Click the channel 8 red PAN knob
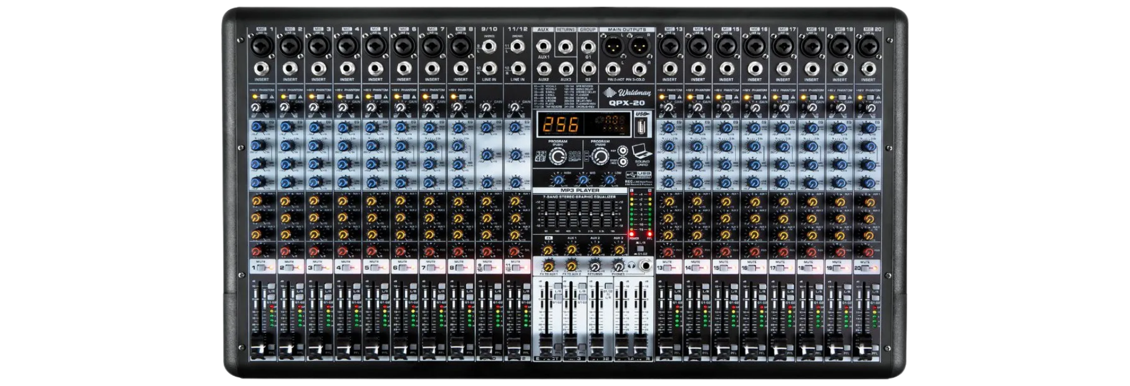 click(458, 251)
